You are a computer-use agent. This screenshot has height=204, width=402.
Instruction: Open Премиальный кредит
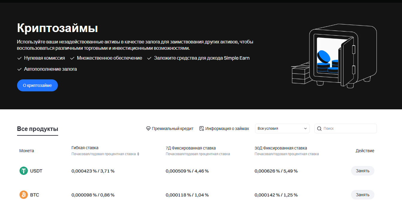pos(173,128)
